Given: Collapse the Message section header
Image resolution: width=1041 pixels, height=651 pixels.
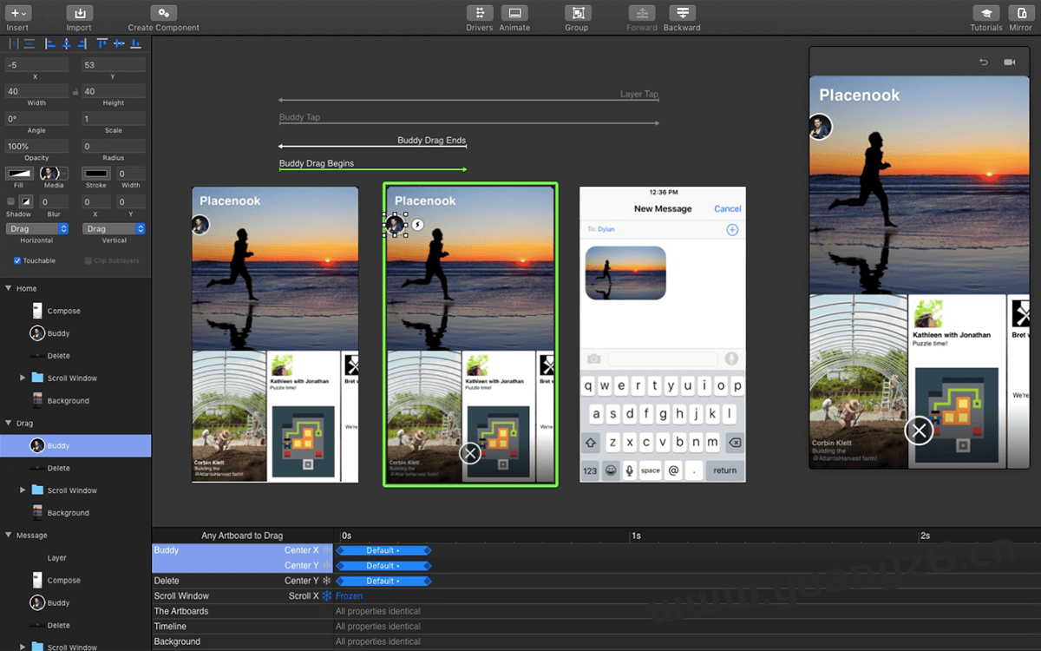Looking at the screenshot, I should (x=7, y=535).
